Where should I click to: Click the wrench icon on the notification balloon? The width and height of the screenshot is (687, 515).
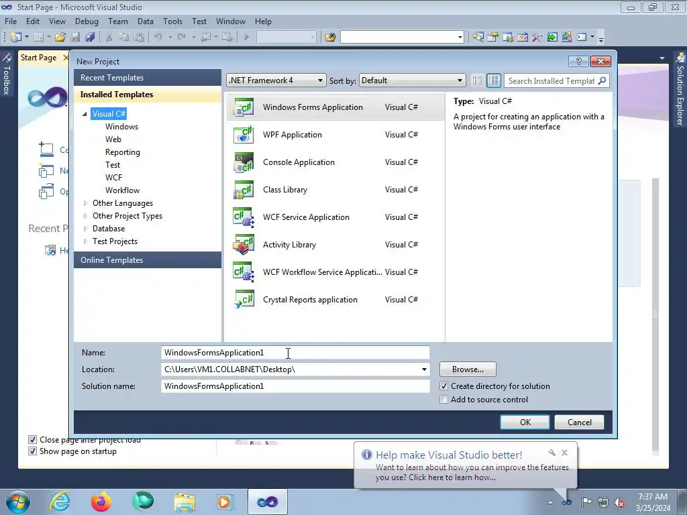click(552, 453)
